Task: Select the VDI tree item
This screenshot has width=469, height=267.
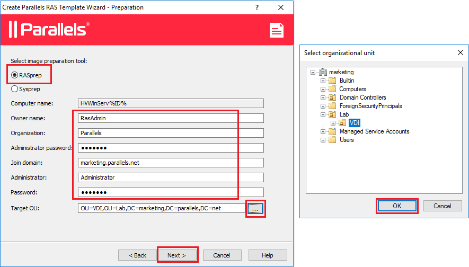Action: tap(354, 123)
